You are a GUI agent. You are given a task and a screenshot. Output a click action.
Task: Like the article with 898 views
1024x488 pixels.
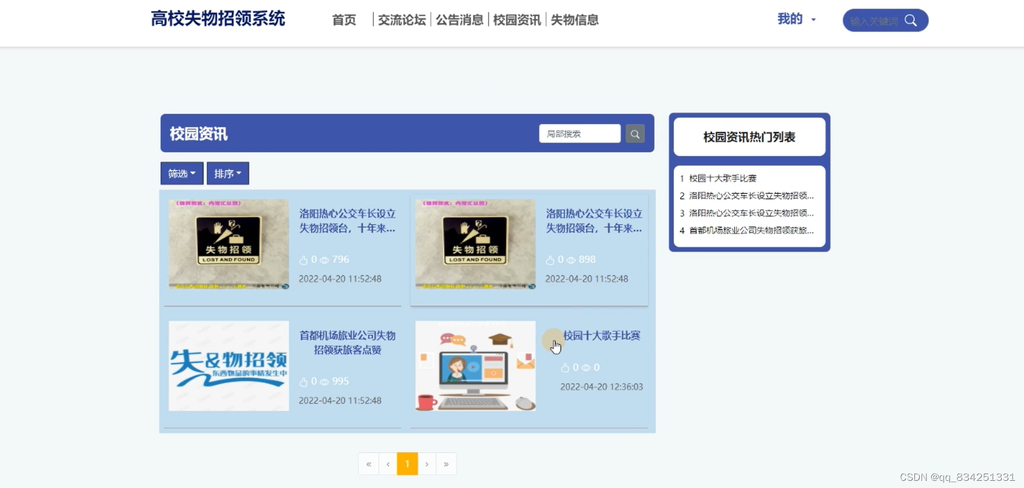(550, 260)
